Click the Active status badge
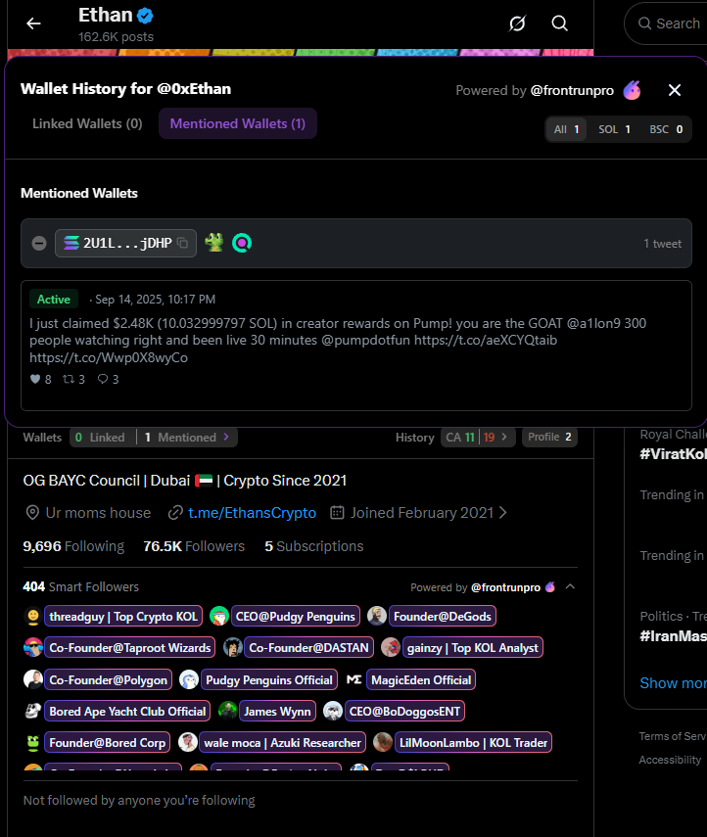 pos(54,300)
